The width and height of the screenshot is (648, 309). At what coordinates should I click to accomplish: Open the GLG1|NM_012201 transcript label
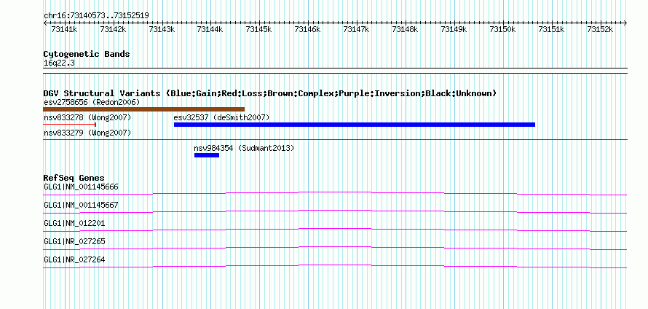click(x=74, y=224)
